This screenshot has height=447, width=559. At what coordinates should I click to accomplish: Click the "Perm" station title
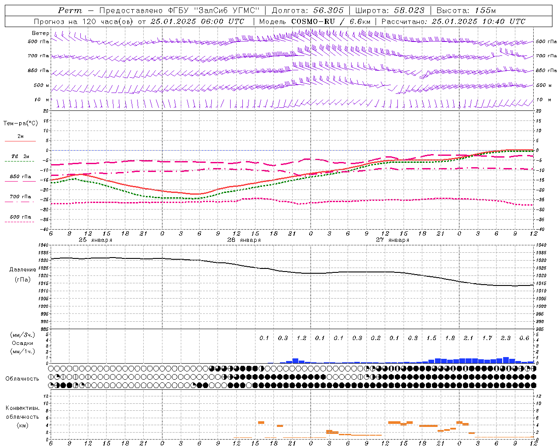point(70,10)
